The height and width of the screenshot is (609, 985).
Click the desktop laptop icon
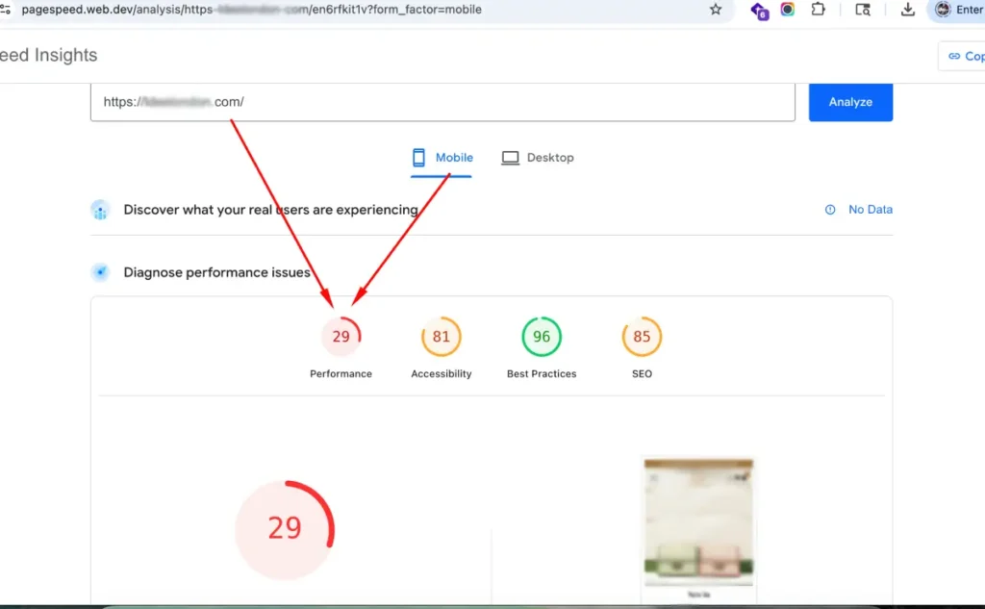(x=510, y=158)
